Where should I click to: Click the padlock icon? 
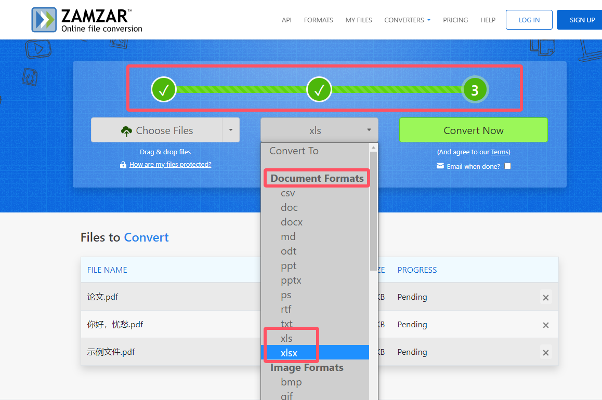(123, 165)
